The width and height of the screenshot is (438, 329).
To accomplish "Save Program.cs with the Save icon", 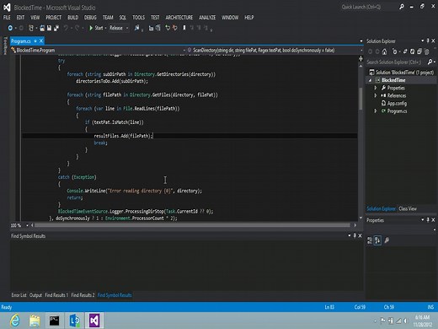I will tap(49, 28).
